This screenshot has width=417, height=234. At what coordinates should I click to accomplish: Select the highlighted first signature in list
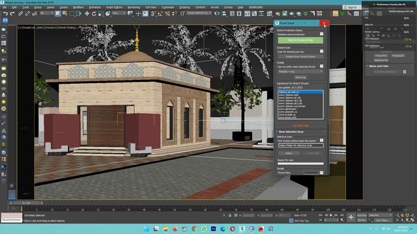[300, 92]
